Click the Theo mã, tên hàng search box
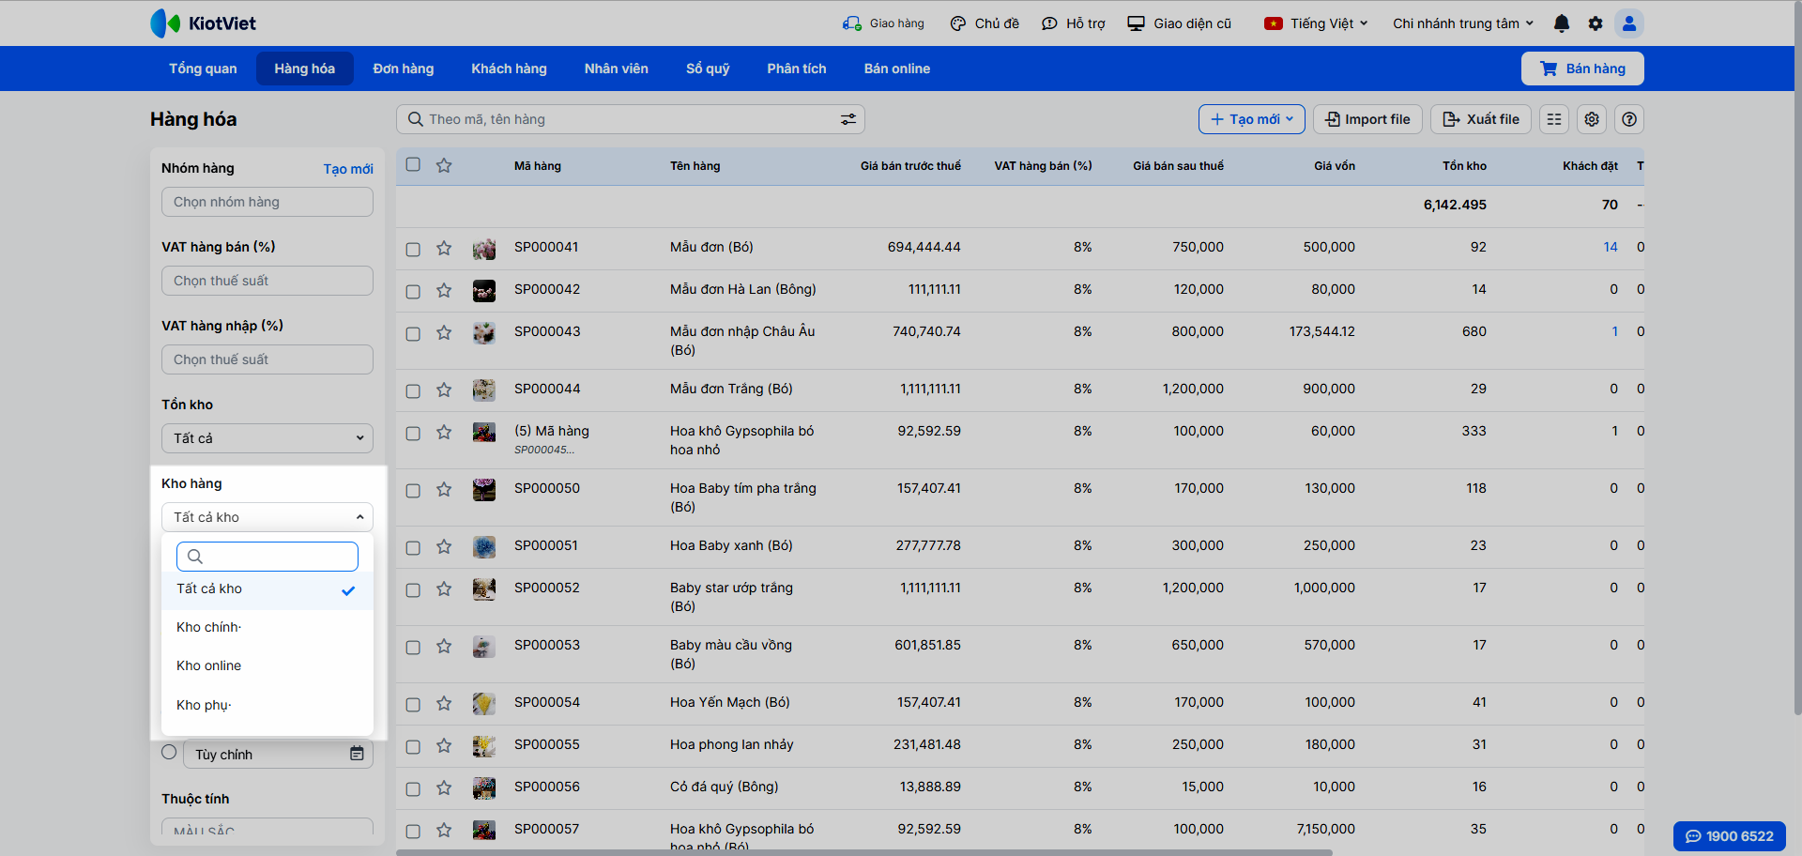The image size is (1802, 856). (619, 119)
